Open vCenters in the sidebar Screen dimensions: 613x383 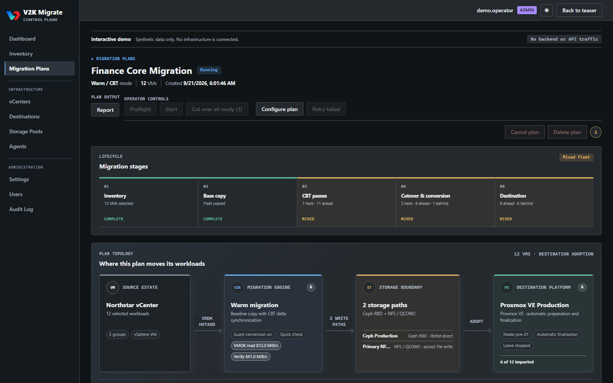click(39, 101)
